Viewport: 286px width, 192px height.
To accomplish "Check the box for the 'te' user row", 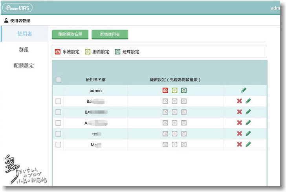I will click(x=59, y=134).
